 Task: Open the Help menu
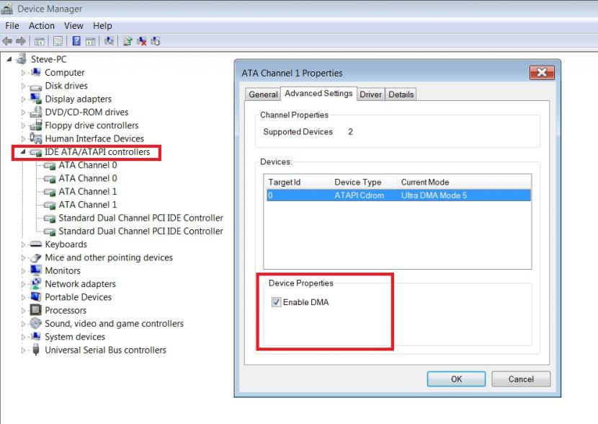click(x=102, y=25)
